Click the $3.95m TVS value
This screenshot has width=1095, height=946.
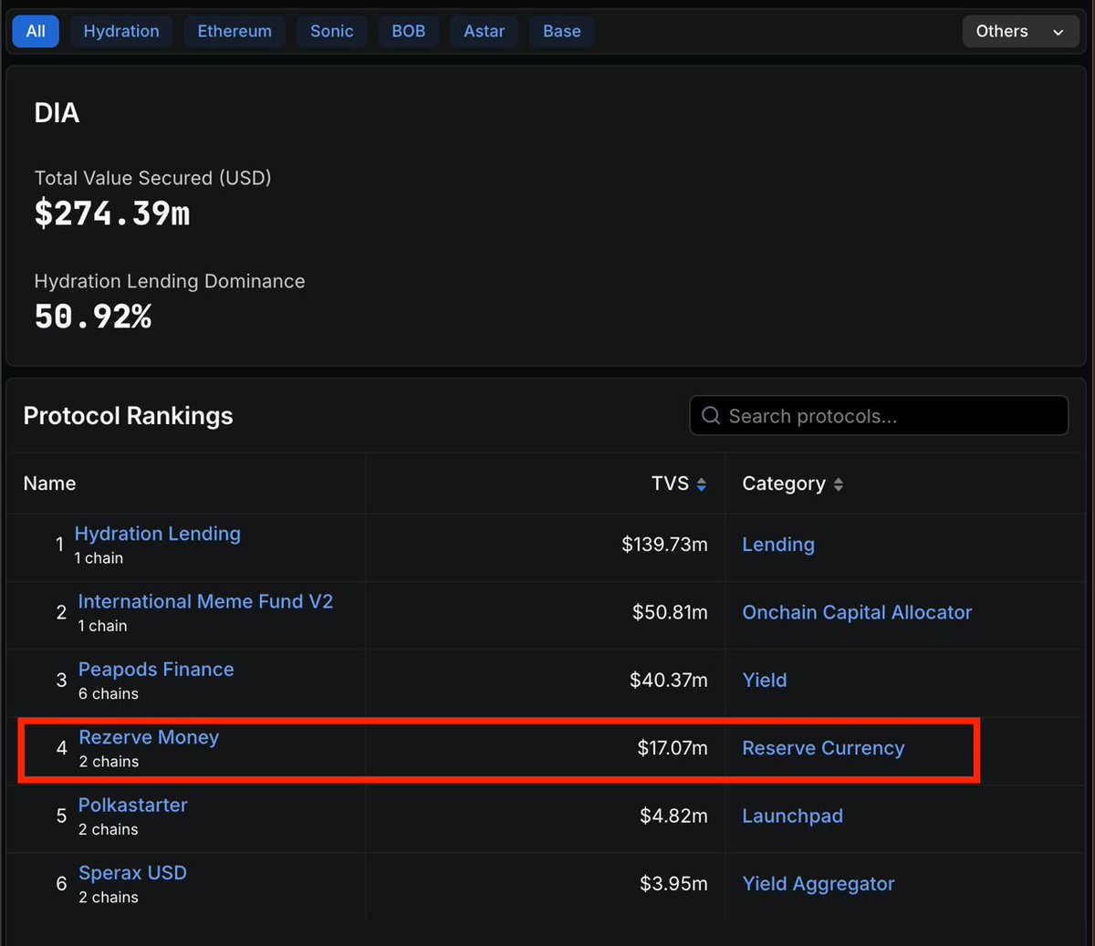[x=673, y=884]
